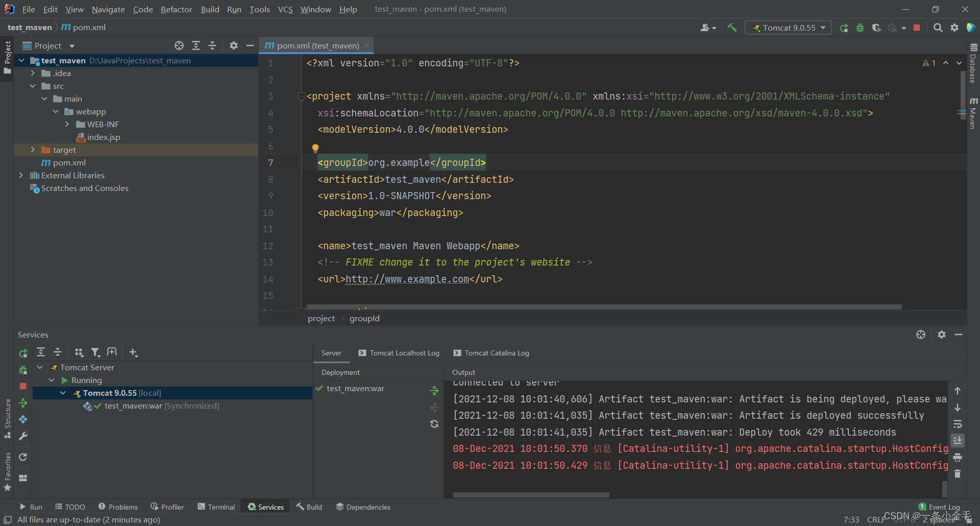Toggle the Favorites tool window

7,472
